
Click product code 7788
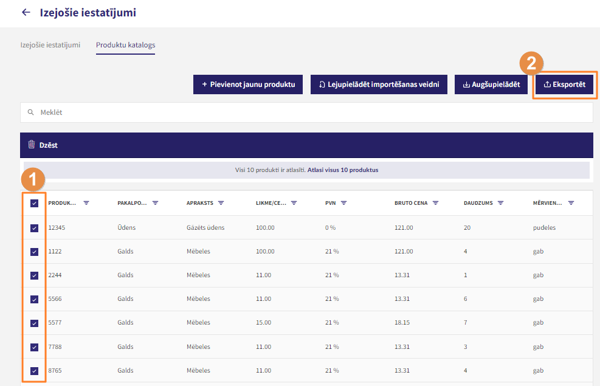(55, 346)
